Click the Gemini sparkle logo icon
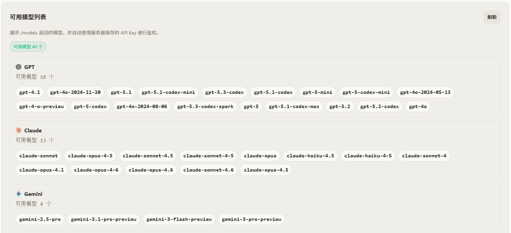The width and height of the screenshot is (511, 233). click(18, 194)
